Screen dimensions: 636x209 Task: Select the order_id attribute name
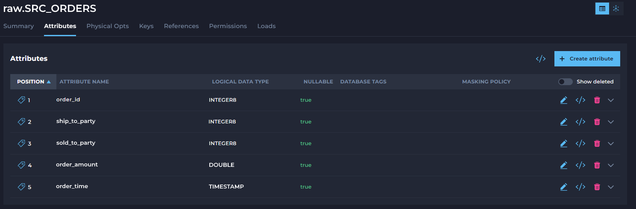click(68, 100)
